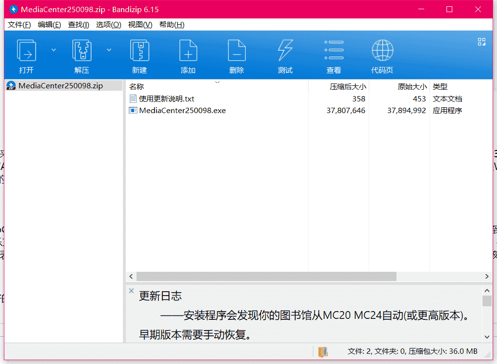
Task: Open the 帮助(H) menu
Action: click(171, 25)
